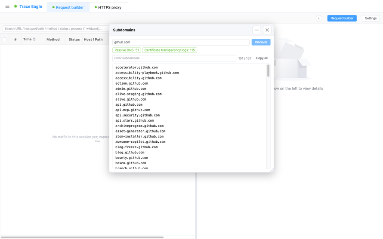Screen dimensions: 383x239
Task: Click the Discover button
Action: pos(261,42)
